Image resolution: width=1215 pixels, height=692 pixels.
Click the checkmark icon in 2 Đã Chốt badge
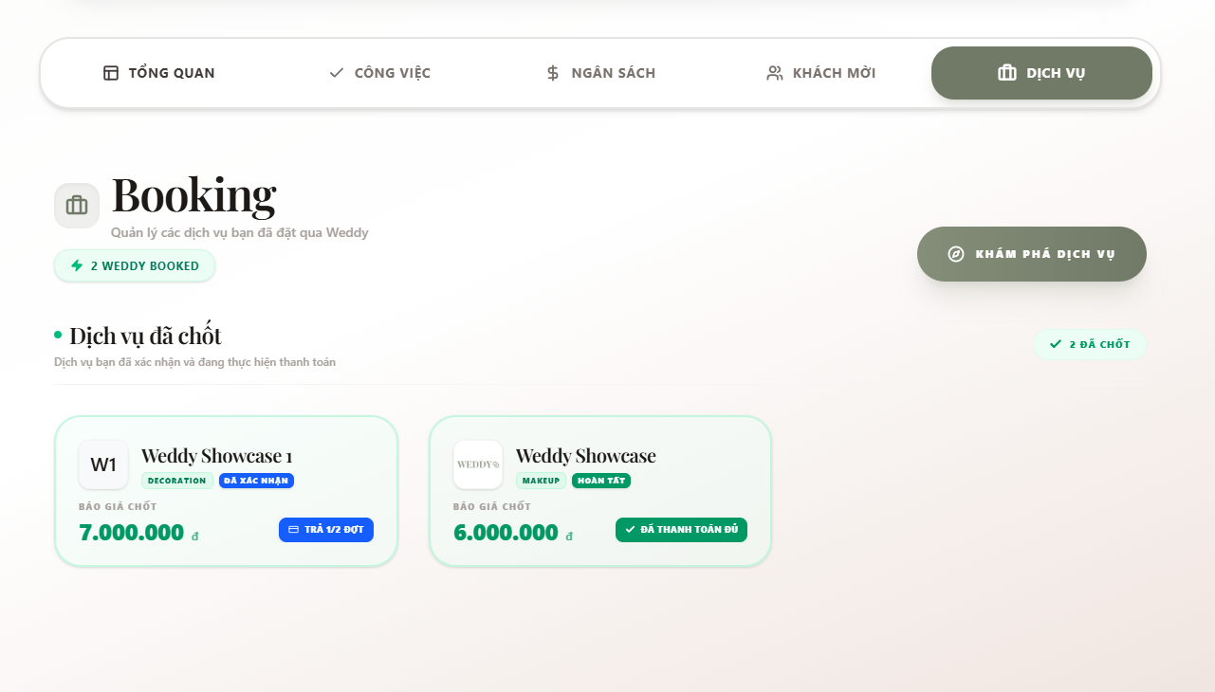click(x=1056, y=344)
